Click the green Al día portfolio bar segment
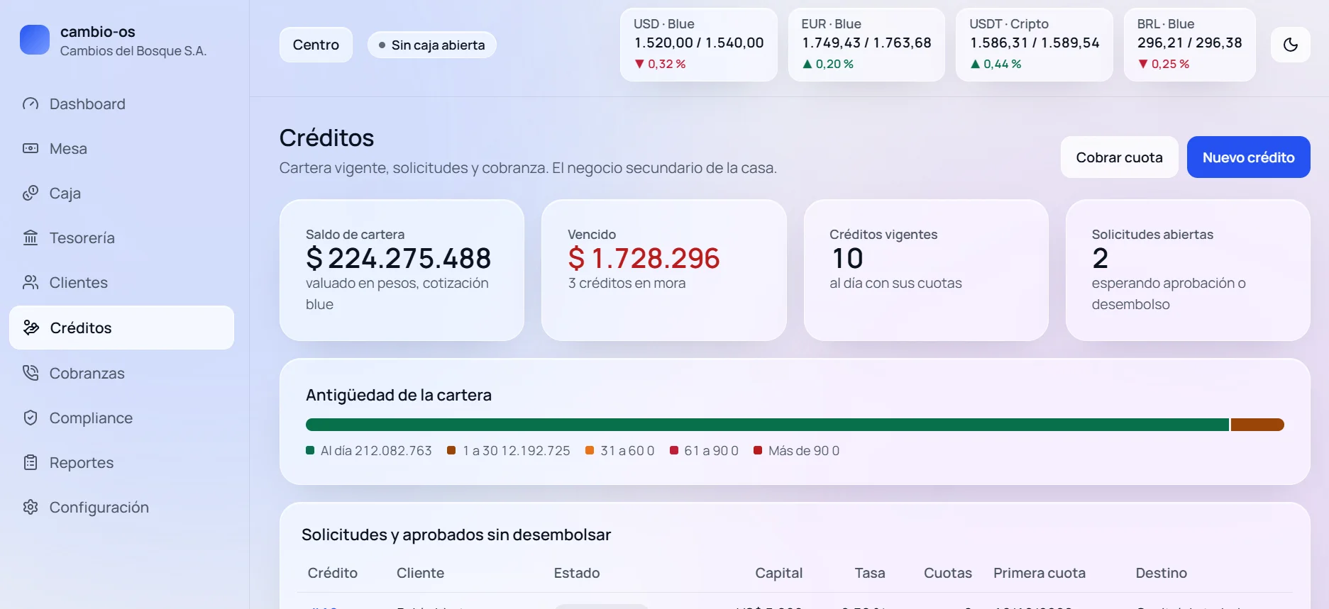 (x=767, y=425)
